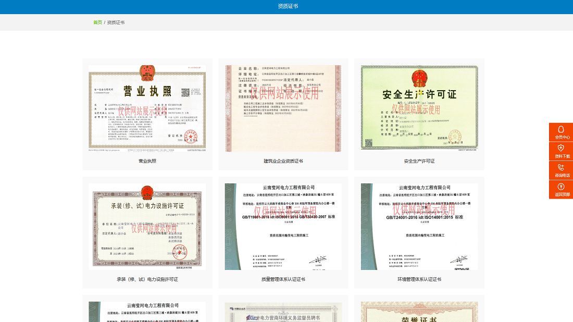This screenshot has width=573, height=322.
Task: Open the 会员中心 member center icon
Action: click(561, 130)
